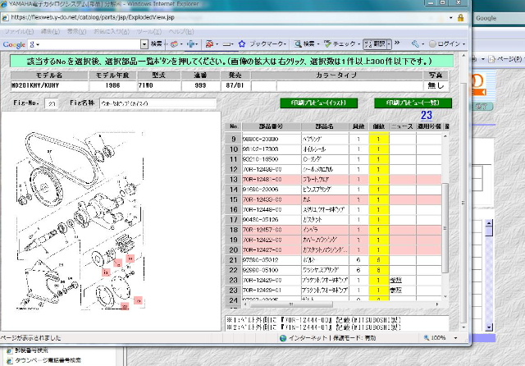This screenshot has width=525, height=366.
Task: Click part number 97980-05012
Action: click(x=261, y=260)
